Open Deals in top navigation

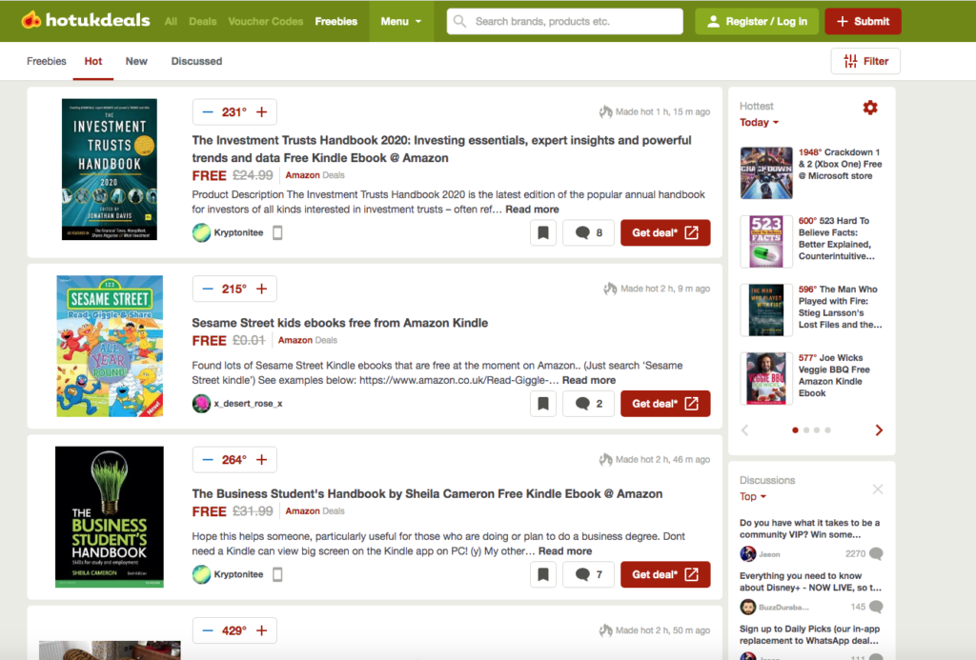203,21
